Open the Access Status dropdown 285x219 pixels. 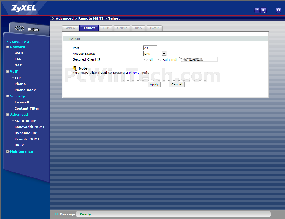(155, 54)
